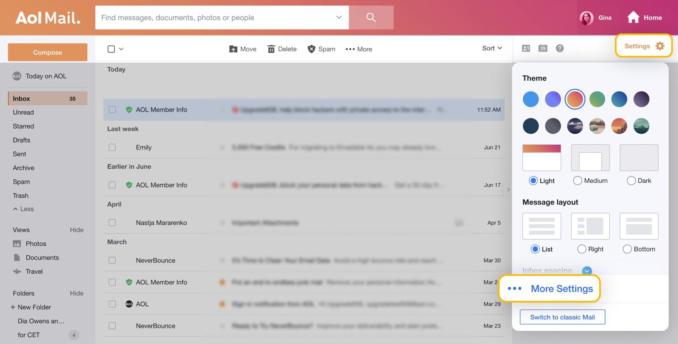Open the Unread folder
Image resolution: width=678 pixels, height=344 pixels.
click(23, 113)
